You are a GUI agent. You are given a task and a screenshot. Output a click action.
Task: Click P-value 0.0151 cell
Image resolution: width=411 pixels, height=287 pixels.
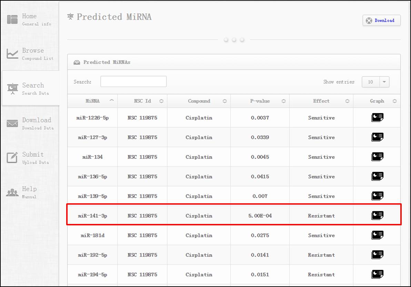click(x=260, y=275)
